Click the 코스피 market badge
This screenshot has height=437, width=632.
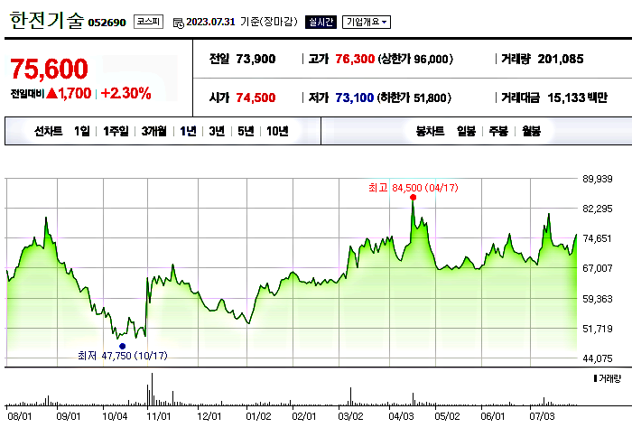[x=148, y=22]
